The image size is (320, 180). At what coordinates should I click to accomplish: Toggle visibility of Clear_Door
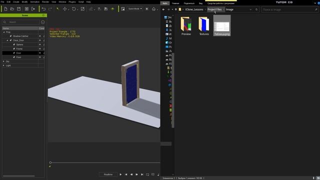click(x=40, y=40)
